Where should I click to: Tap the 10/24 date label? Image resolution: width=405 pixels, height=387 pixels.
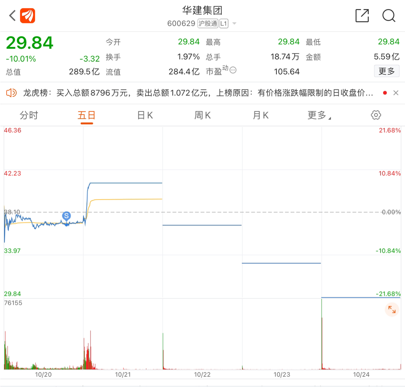[x=361, y=374]
